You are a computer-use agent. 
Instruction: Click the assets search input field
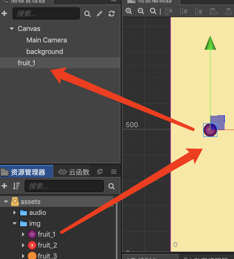coord(64,186)
